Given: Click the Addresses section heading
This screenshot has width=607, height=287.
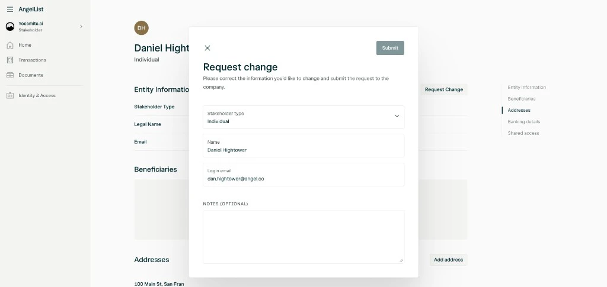Looking at the screenshot, I should [x=151, y=260].
